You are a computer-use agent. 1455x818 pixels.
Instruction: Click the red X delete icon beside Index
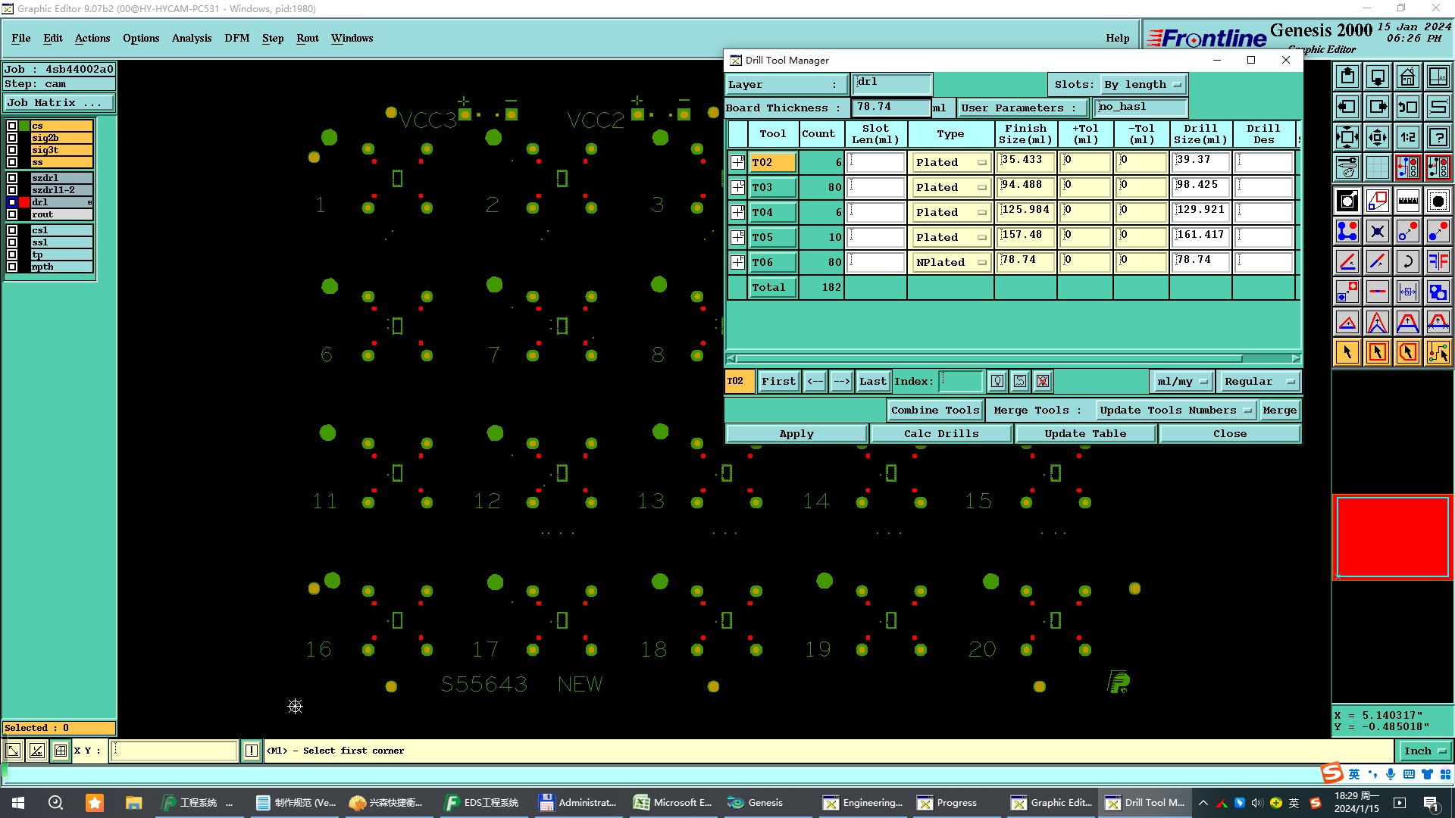click(1043, 381)
